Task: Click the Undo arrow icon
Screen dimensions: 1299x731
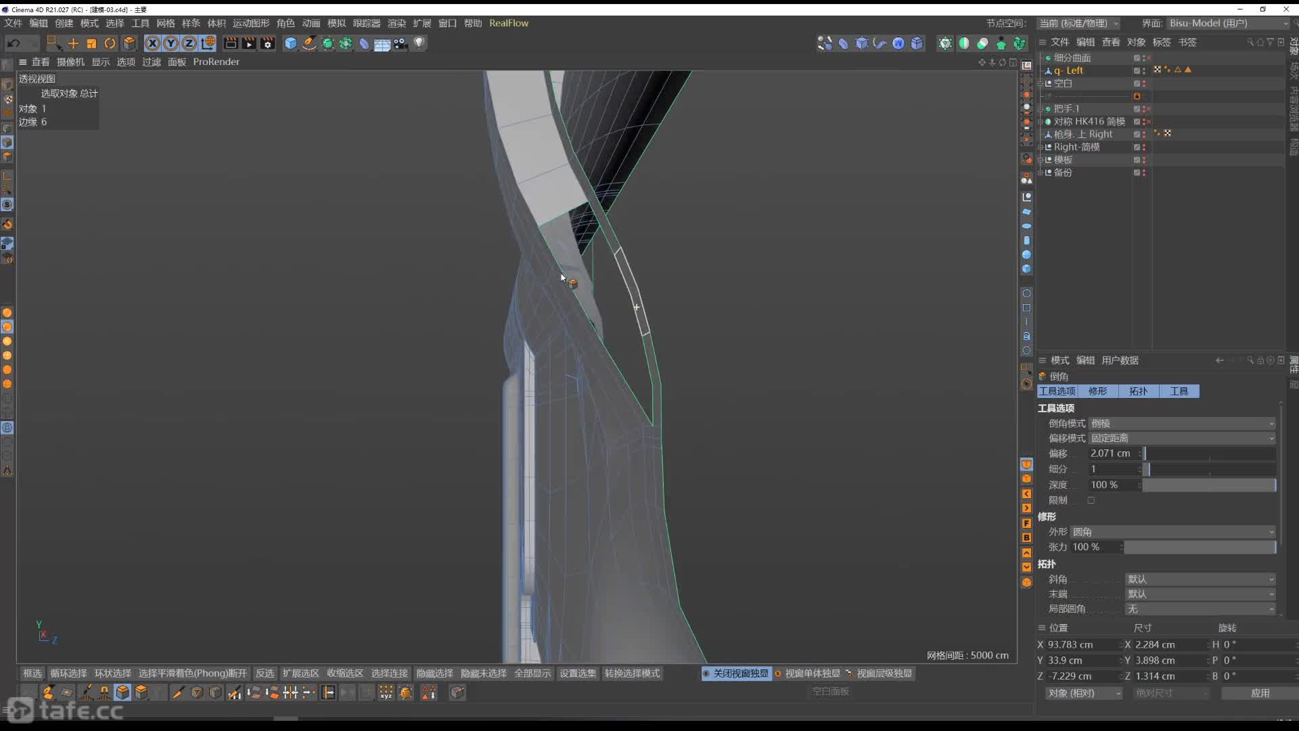Action: (14, 43)
